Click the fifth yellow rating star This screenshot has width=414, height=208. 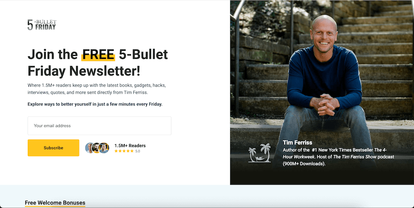[132, 151]
